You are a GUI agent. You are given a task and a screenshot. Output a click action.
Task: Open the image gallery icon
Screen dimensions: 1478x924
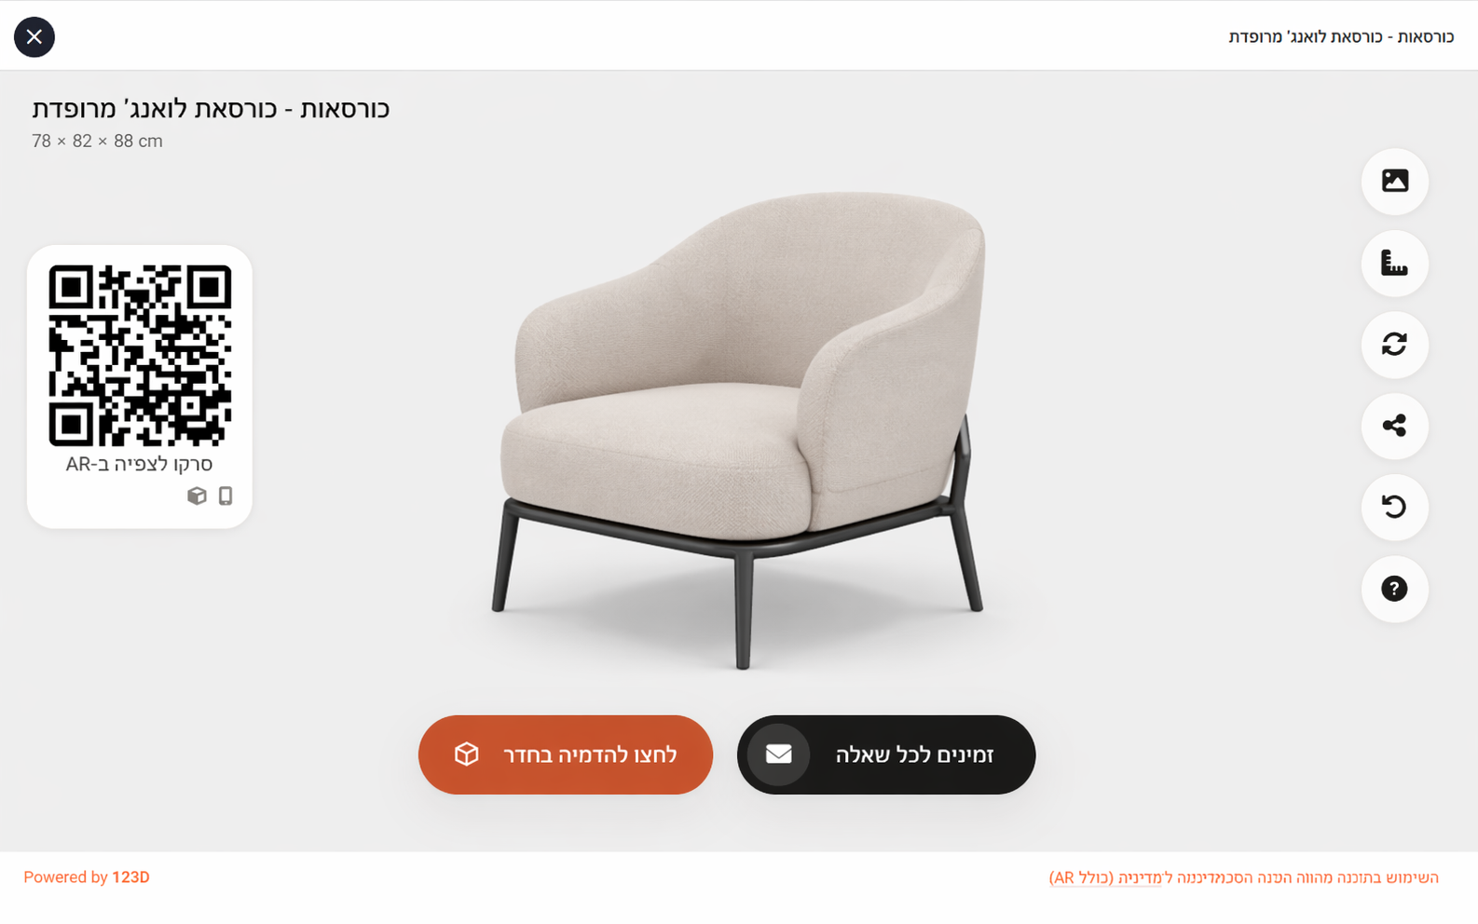coord(1394,181)
